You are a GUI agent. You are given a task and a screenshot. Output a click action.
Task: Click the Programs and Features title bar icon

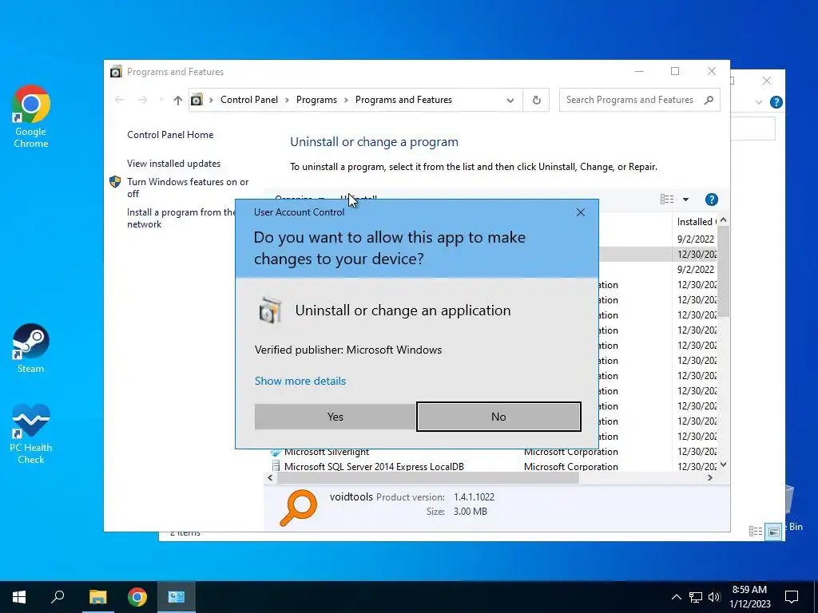point(116,71)
